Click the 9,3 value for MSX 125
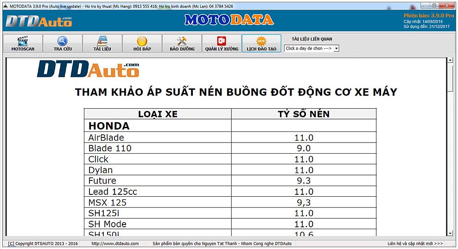 point(304,203)
